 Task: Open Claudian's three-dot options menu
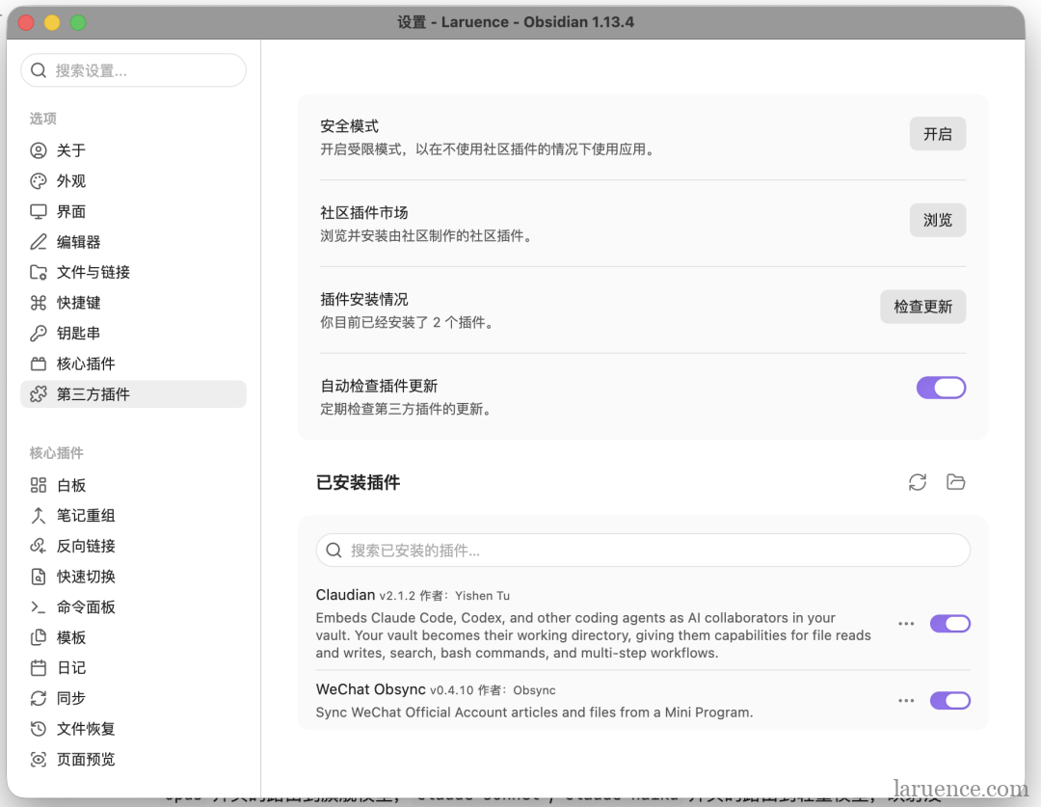coord(906,624)
